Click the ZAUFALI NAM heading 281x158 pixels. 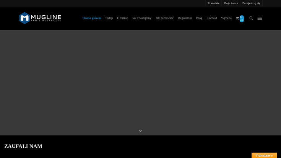(23, 146)
